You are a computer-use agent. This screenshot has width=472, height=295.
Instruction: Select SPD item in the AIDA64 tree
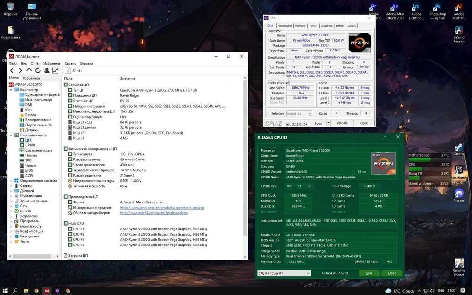point(25,160)
